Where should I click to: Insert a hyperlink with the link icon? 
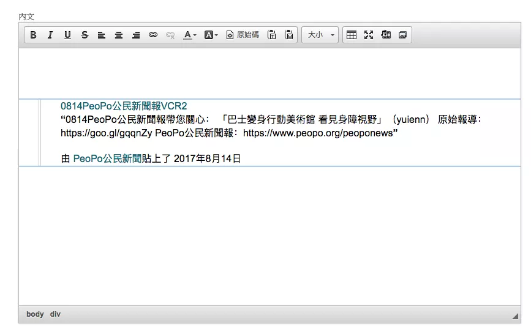(153, 35)
